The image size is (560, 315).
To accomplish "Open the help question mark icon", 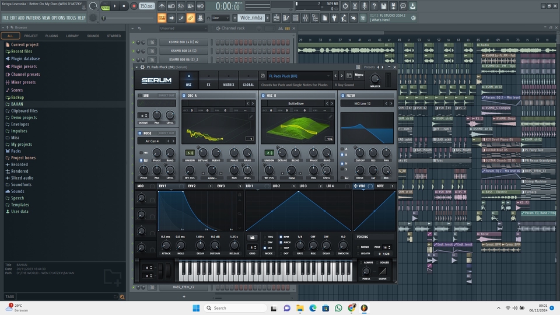I will click(374, 6).
